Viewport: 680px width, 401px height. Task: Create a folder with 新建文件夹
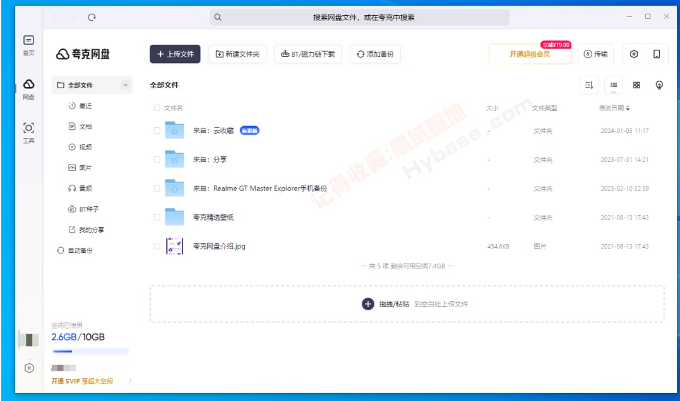(x=237, y=54)
